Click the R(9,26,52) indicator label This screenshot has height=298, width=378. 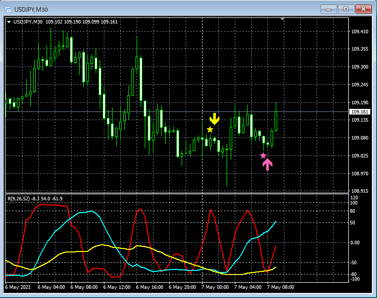point(35,199)
